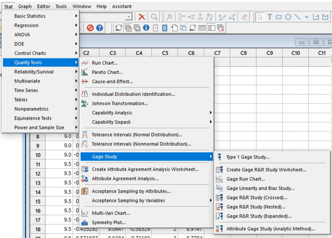Image resolution: width=332 pixels, height=238 pixels.
Task: Choose Tolerance Intervals (Nonnormal Distribution)
Action: [x=147, y=144]
